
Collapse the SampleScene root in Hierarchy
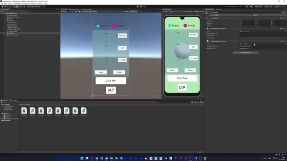[x=4, y=13]
